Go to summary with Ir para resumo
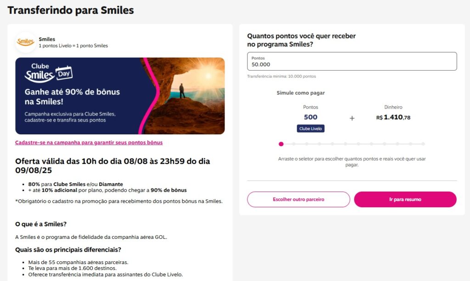Screen dimensions: 470x281 405,199
